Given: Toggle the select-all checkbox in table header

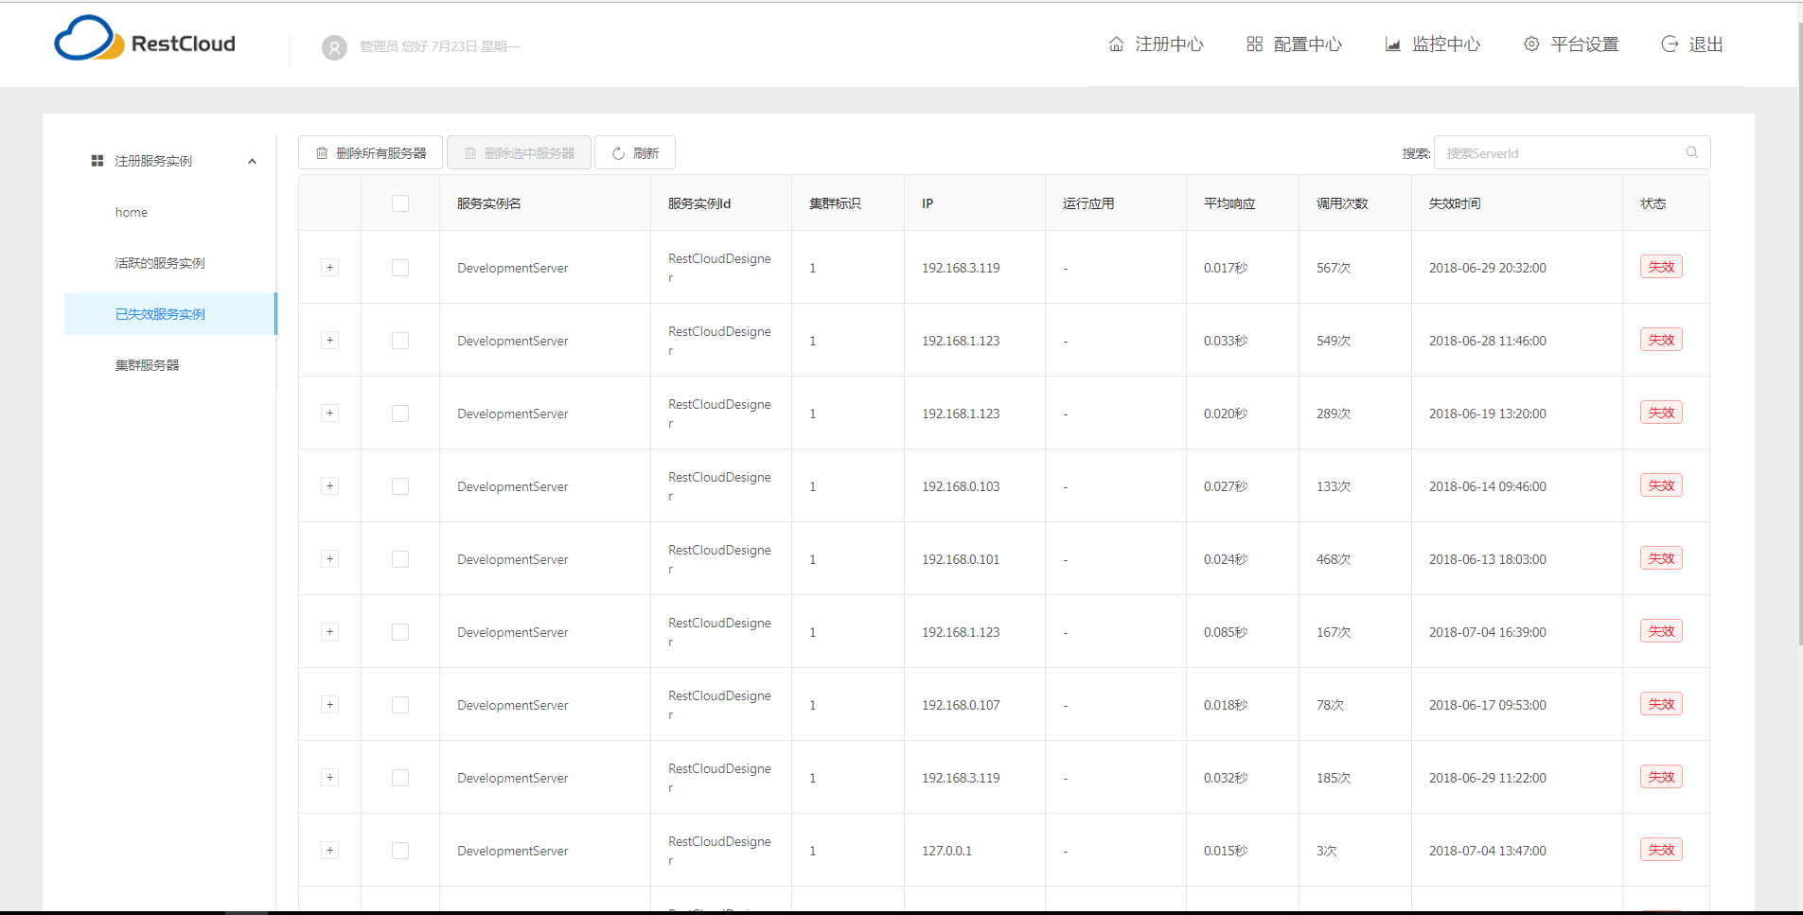Looking at the screenshot, I should click(400, 203).
